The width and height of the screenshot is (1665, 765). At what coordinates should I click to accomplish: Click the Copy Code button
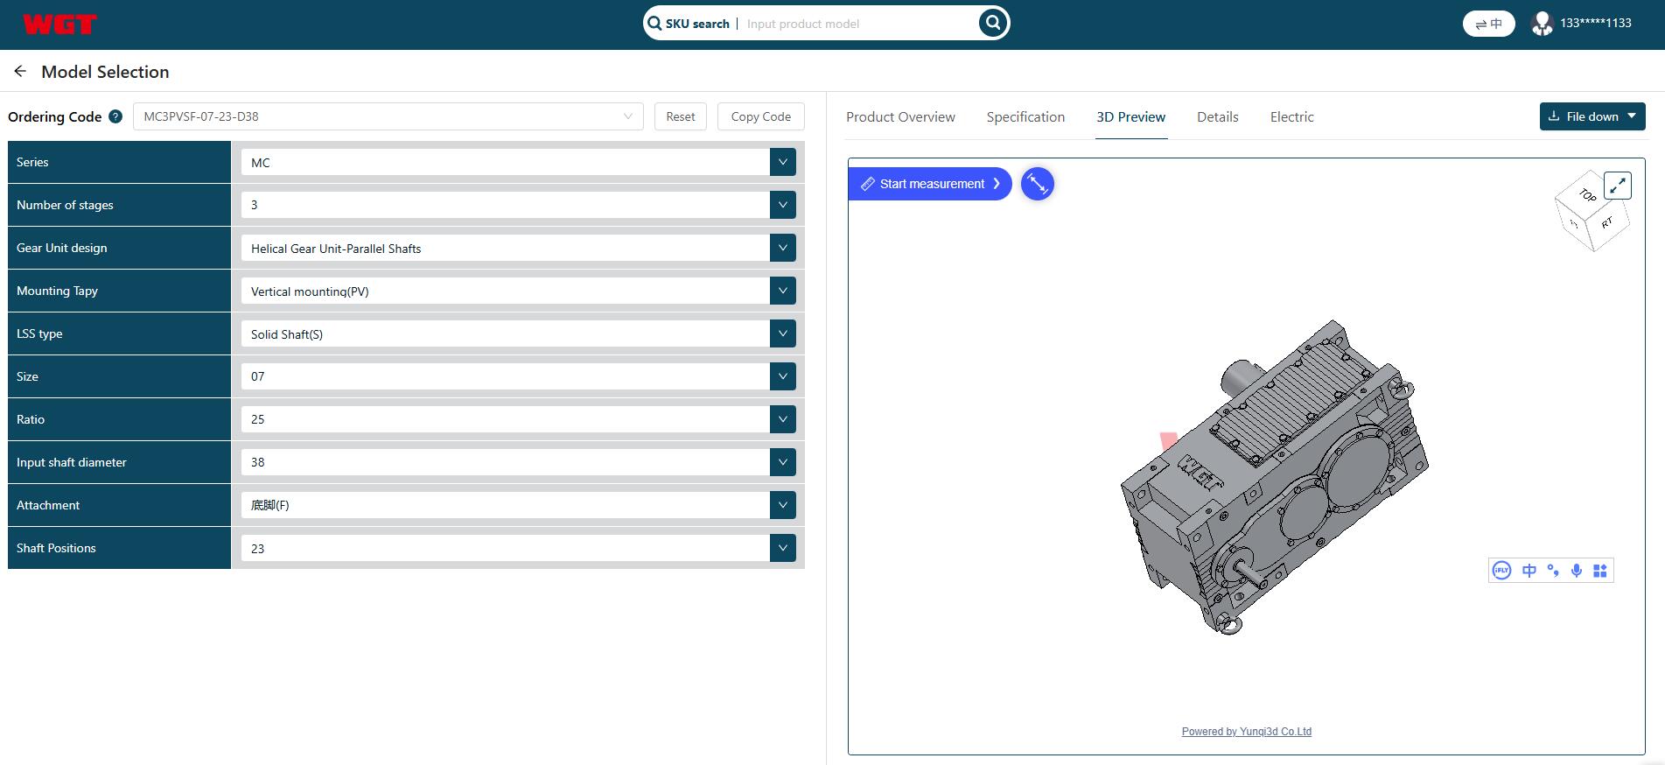click(x=760, y=116)
